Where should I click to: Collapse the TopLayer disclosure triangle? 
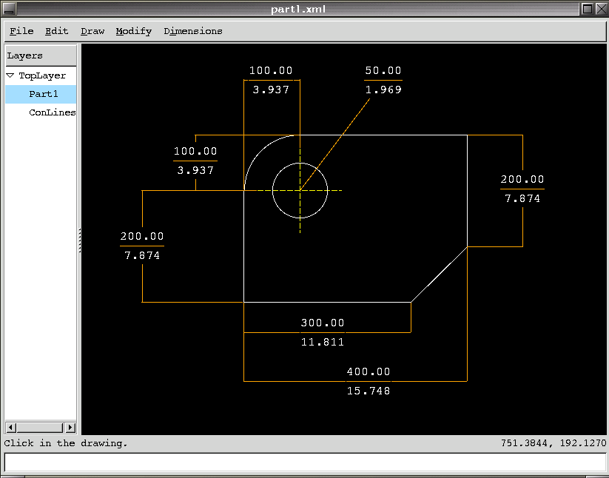coord(10,75)
